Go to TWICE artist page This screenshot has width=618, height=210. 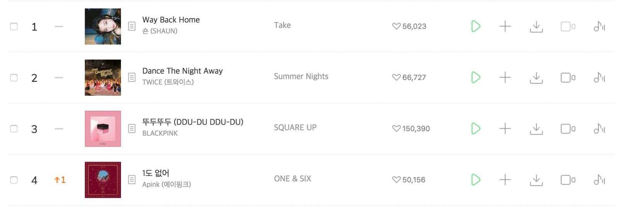168,82
